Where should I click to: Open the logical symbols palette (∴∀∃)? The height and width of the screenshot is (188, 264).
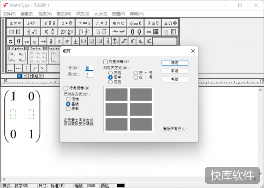pos(101,23)
